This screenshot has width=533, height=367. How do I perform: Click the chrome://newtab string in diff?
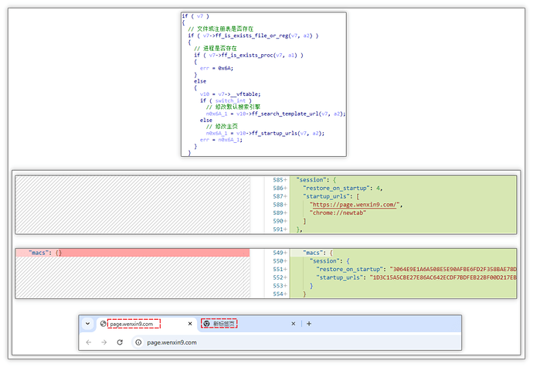point(338,212)
